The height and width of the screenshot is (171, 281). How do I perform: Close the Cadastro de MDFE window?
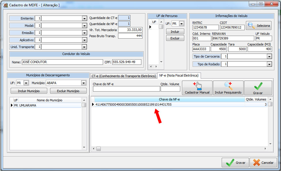point(271,4)
